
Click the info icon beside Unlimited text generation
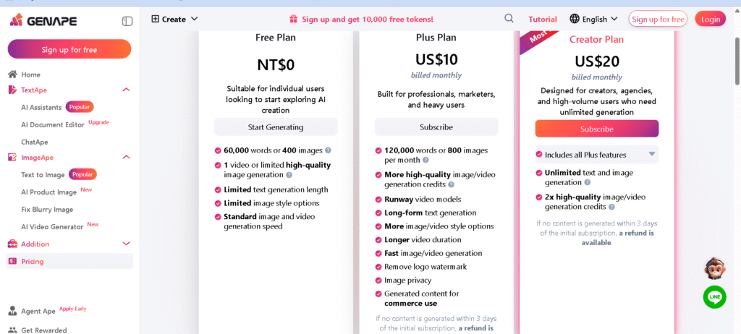click(x=587, y=183)
